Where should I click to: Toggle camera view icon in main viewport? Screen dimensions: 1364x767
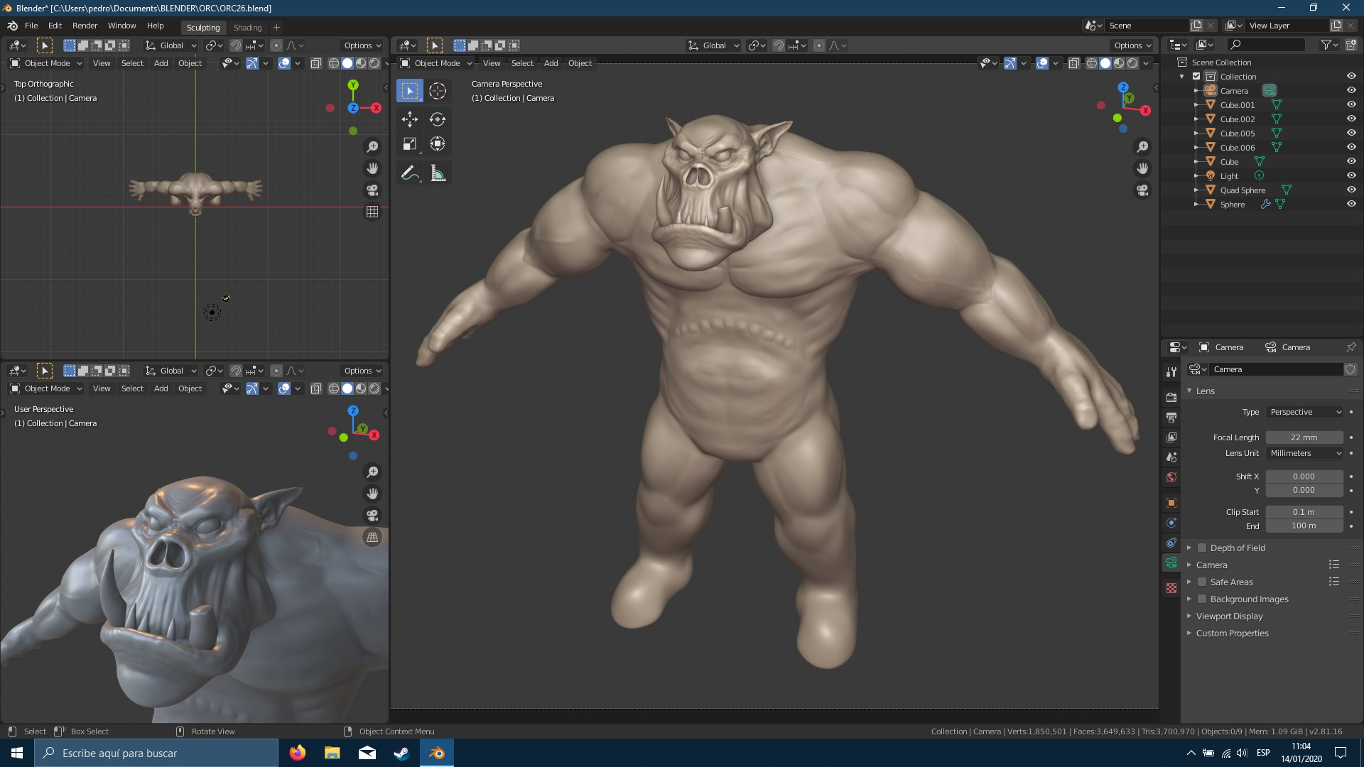coord(1142,190)
